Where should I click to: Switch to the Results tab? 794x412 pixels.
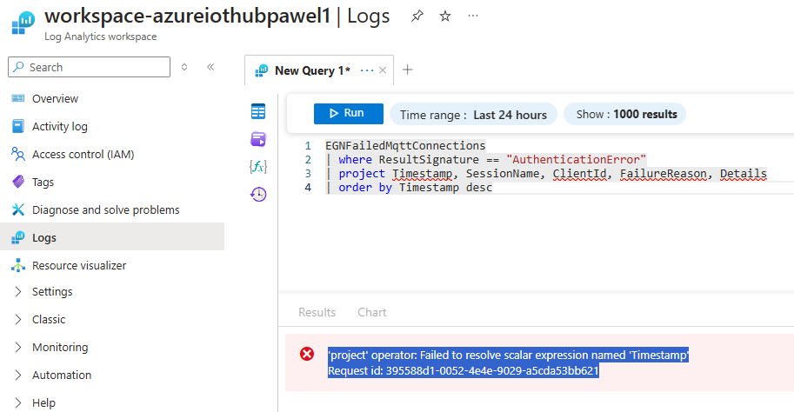tap(317, 312)
